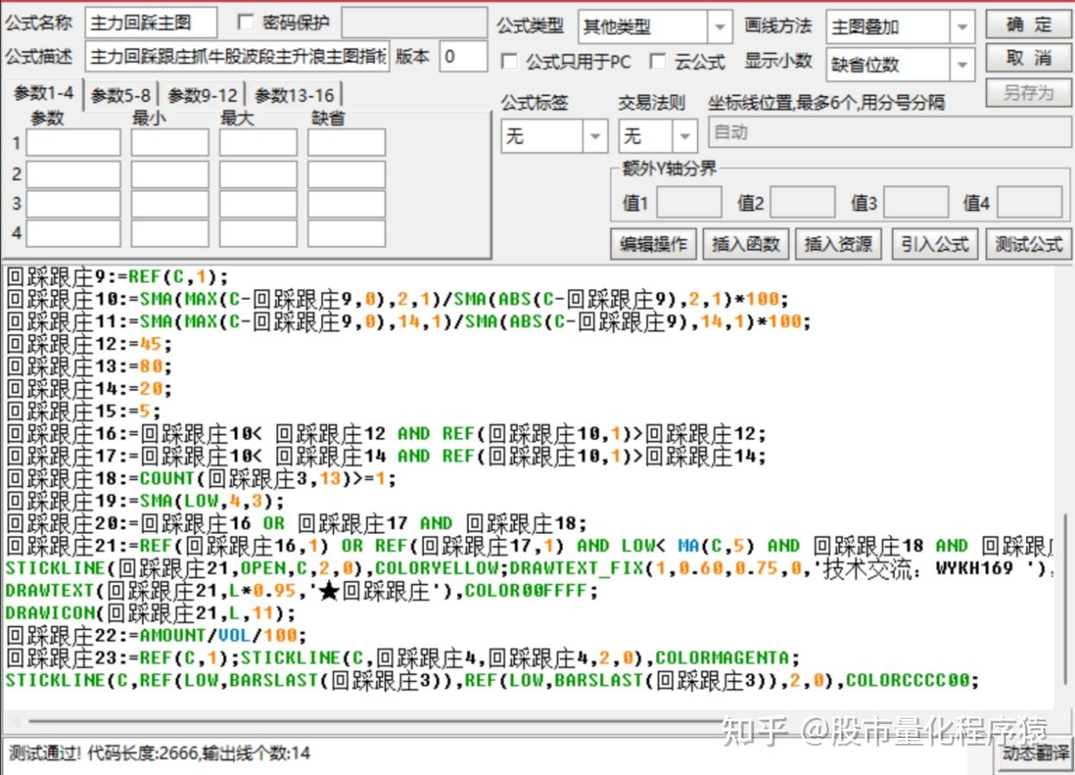
Task: Switch to the 参数9-12 tab
Action: tap(203, 95)
